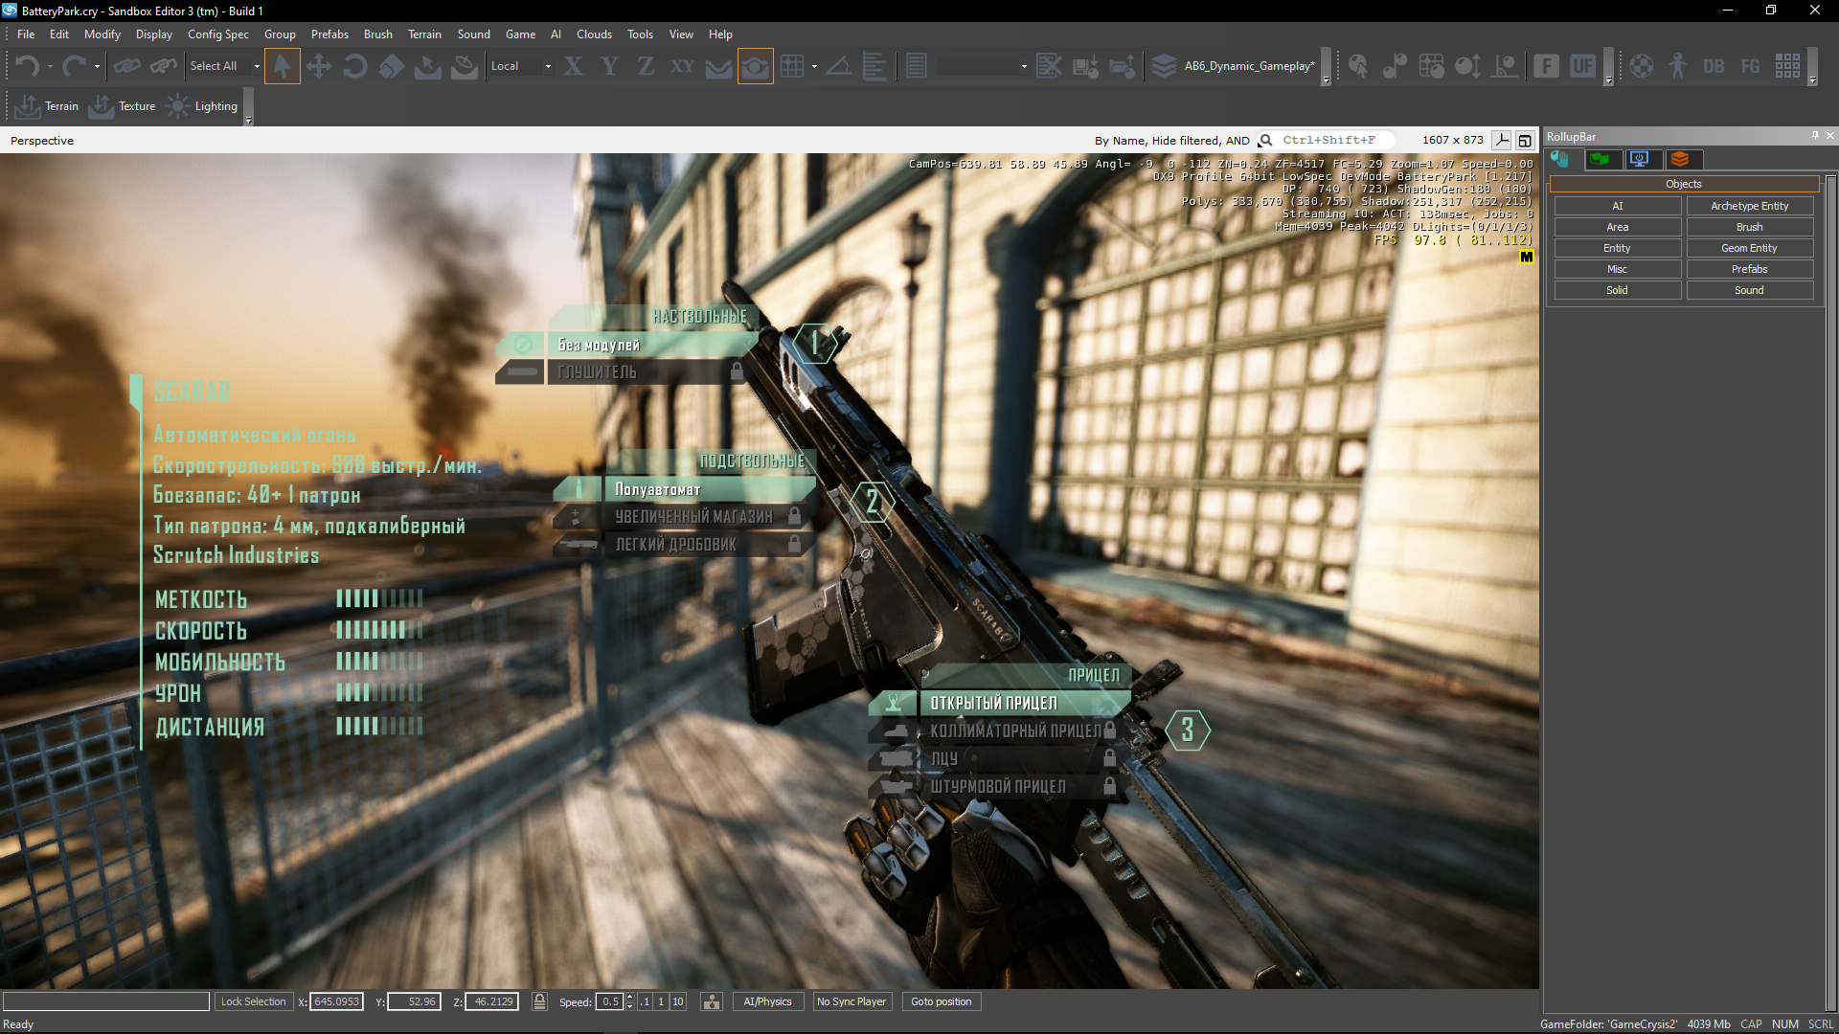Open the Terrain menu
The height and width of the screenshot is (1034, 1839).
click(424, 34)
